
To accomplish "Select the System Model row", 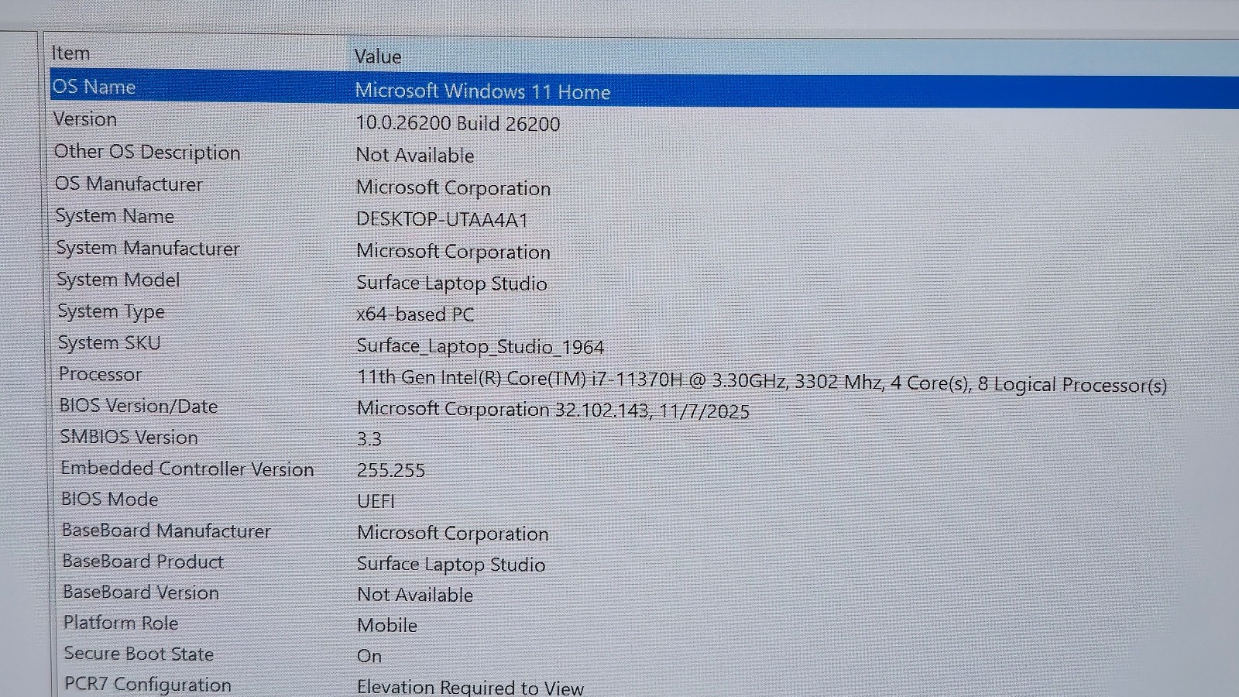I will 118,280.
